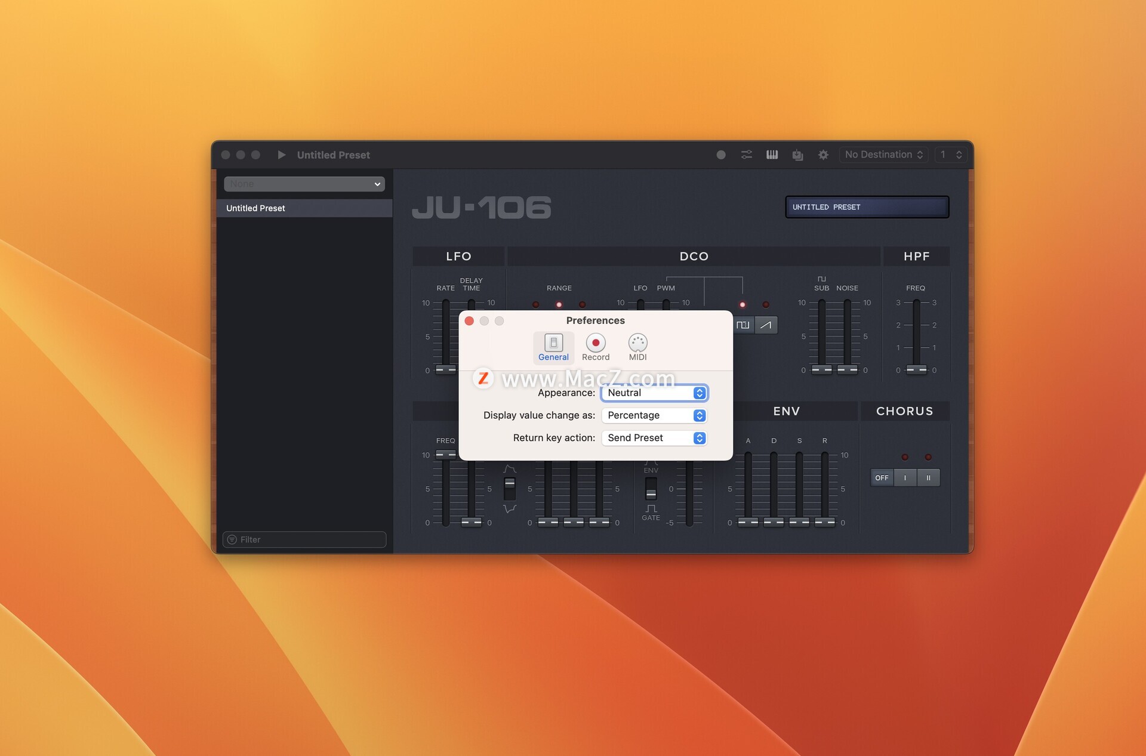Click the DCO SUB slider handle
This screenshot has height=756, width=1146.
click(822, 370)
